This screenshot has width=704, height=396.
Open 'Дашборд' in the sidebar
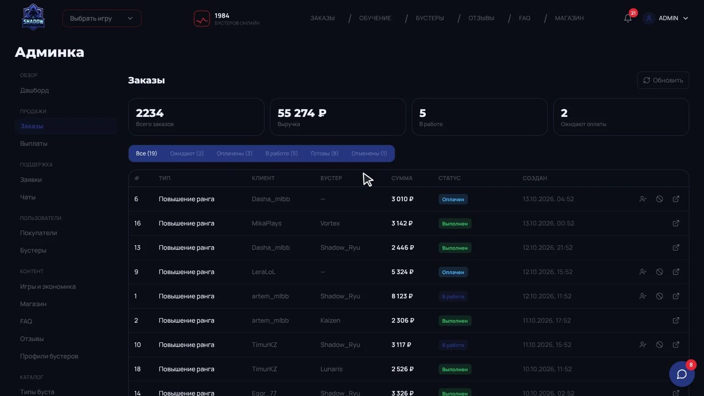point(34,90)
